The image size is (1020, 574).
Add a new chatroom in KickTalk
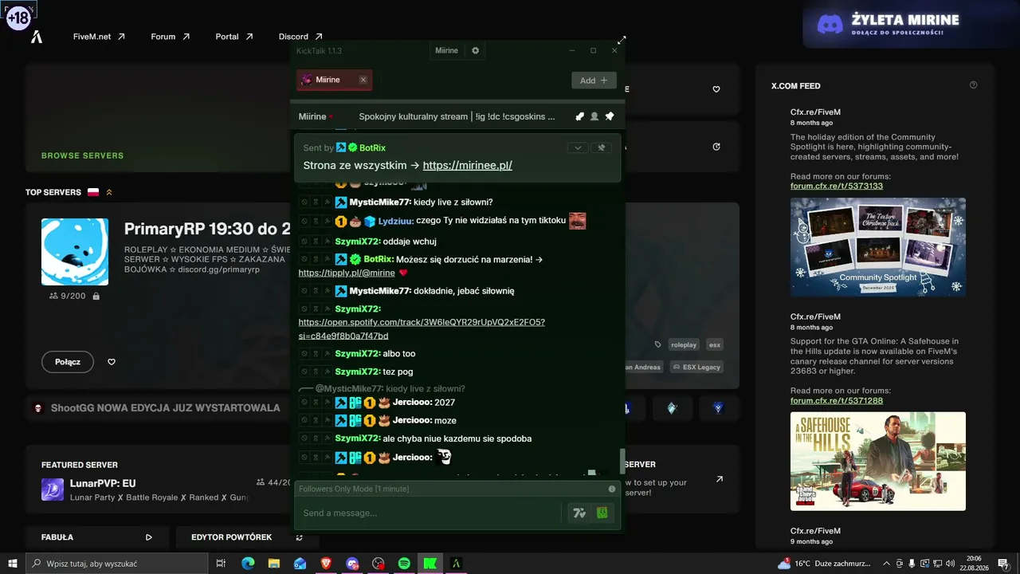(594, 80)
